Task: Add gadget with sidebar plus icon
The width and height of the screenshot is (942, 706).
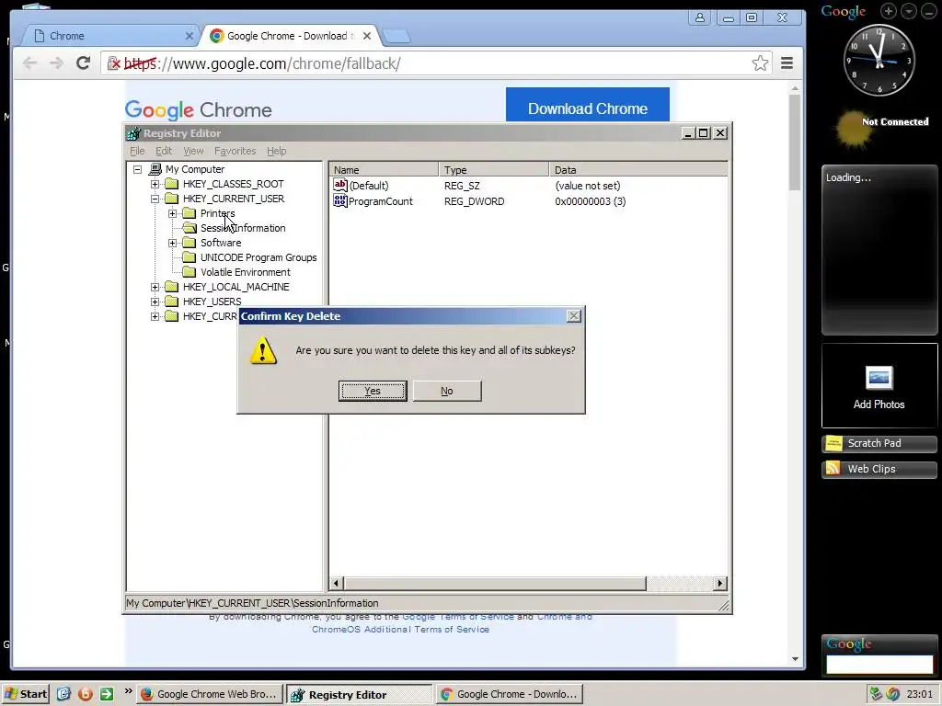Action: (x=889, y=11)
